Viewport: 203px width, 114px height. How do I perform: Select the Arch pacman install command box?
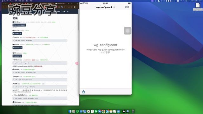coord(40,87)
